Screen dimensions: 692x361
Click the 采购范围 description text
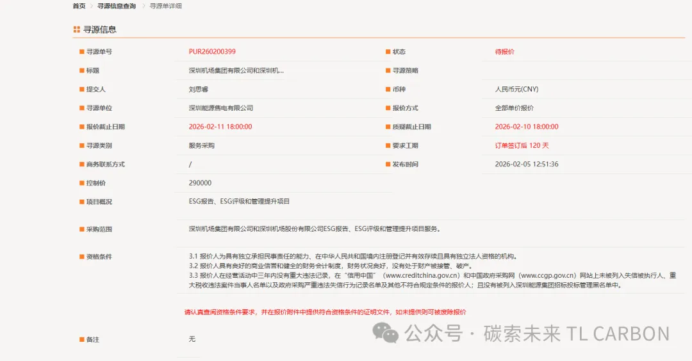point(315,229)
